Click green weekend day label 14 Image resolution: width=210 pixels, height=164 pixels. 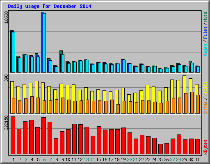pos(92,159)
